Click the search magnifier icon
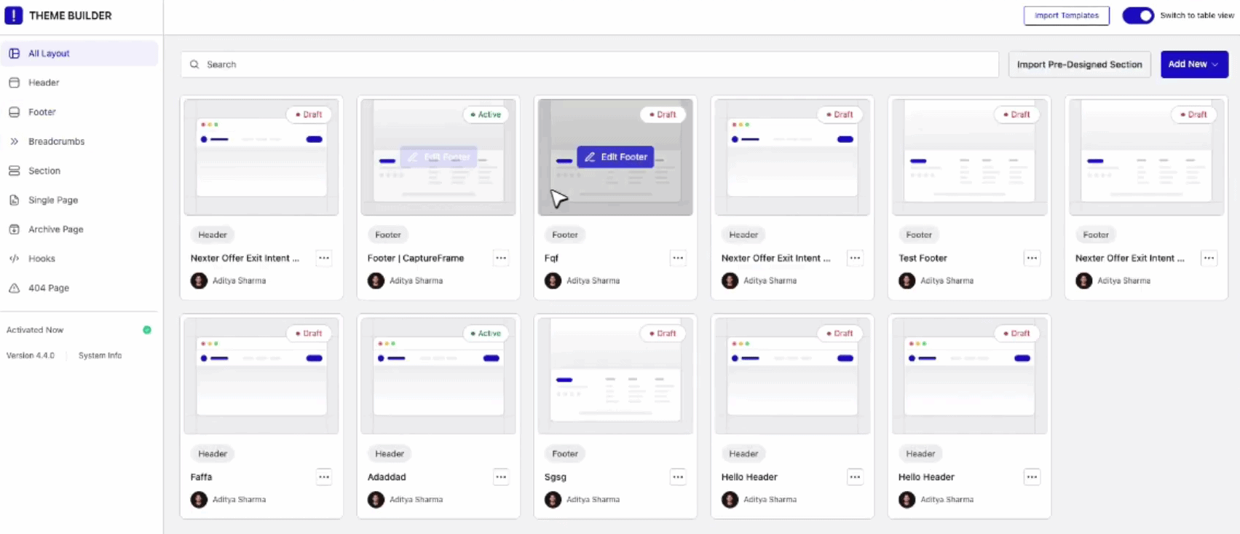This screenshot has height=534, width=1240. [194, 64]
